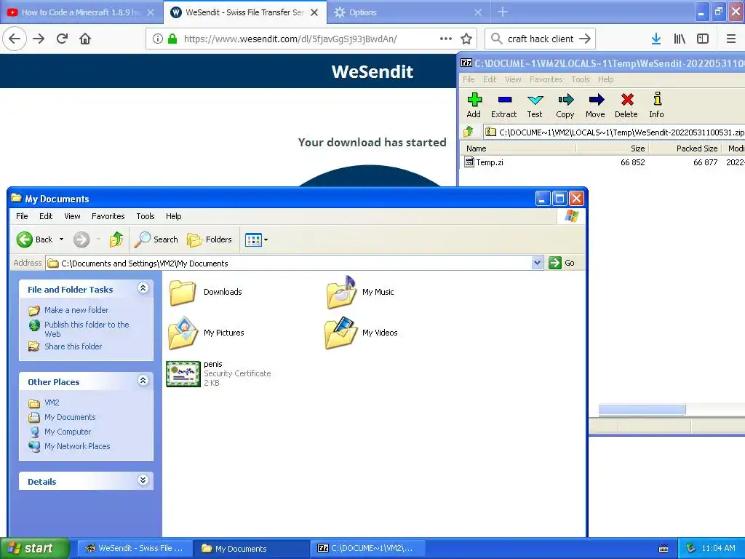This screenshot has width=745, height=559.
Task: Select the Security Certificate file
Action: [218, 373]
